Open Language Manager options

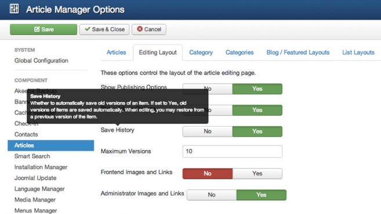pos(39,189)
